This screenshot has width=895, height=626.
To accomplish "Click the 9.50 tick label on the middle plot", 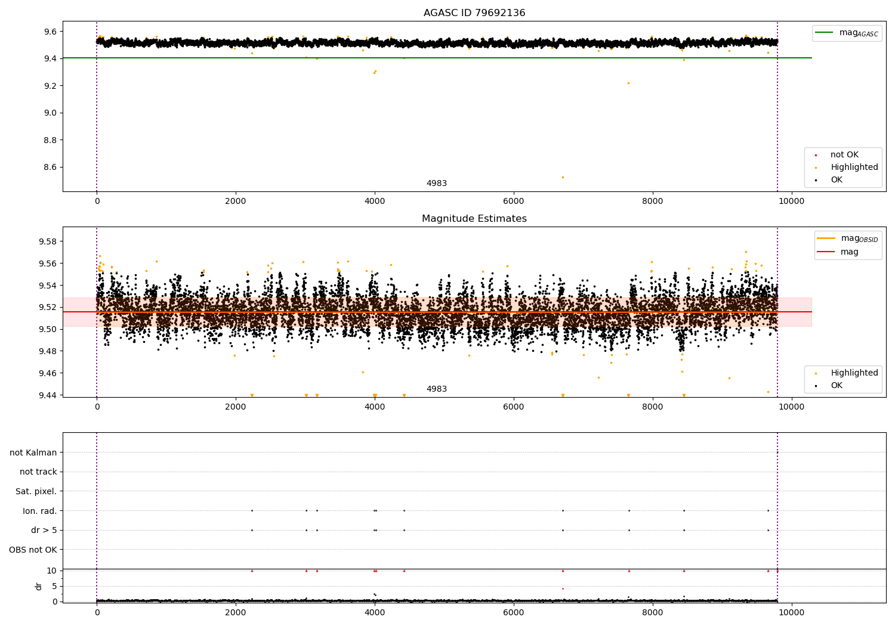I will pyautogui.click(x=47, y=330).
